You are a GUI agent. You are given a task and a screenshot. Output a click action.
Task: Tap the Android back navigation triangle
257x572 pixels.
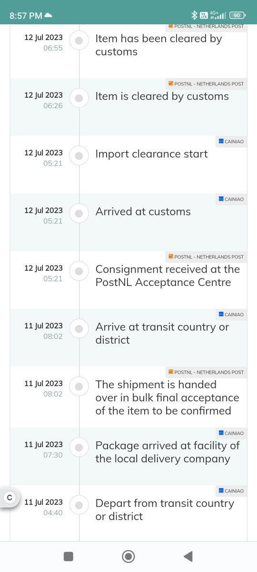(x=188, y=556)
